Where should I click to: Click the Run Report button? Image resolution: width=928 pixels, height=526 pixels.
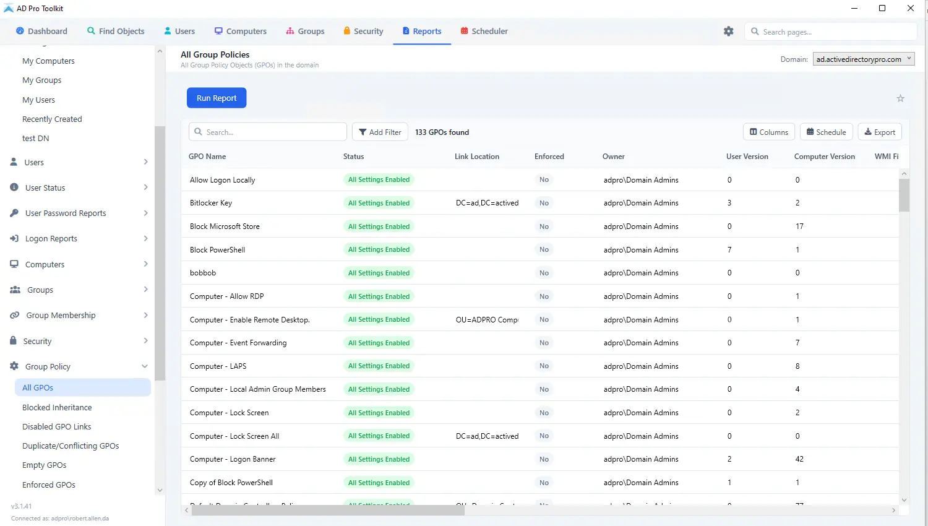click(217, 98)
